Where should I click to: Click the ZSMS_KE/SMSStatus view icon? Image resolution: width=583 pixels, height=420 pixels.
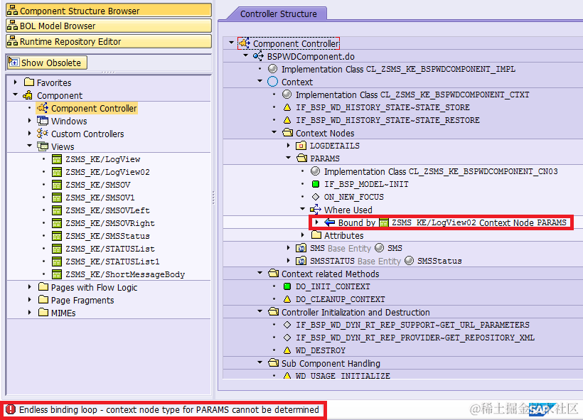(x=56, y=236)
